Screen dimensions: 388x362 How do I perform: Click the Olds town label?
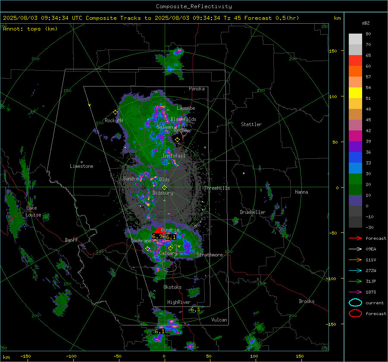164,179
